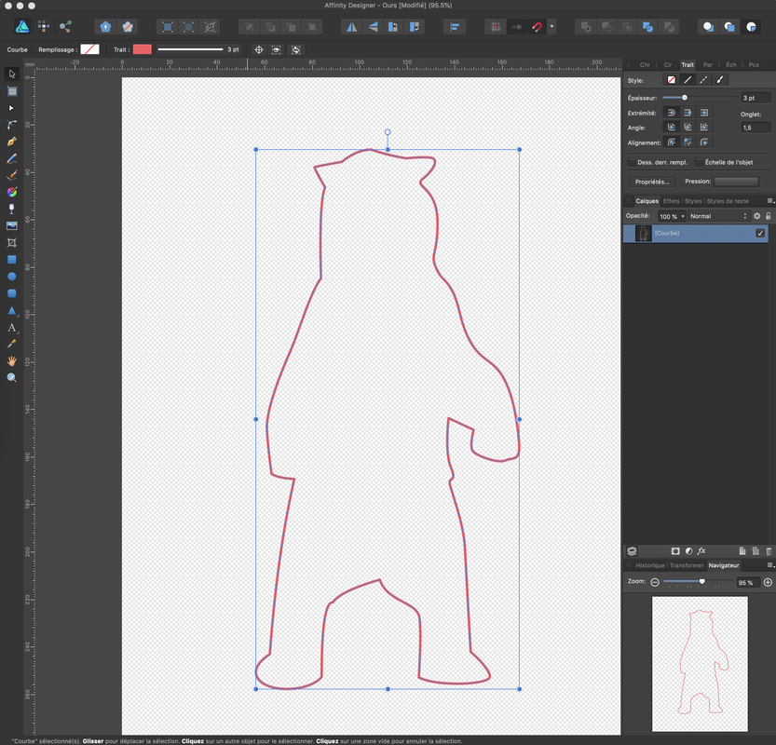The image size is (776, 745).
Task: Select the Ellipse shape tool
Action: (12, 276)
